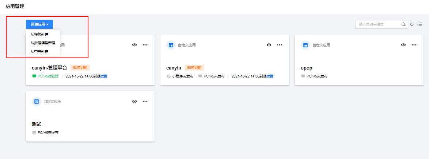Screen dimensions: 429x159
Task: Preview canyin-管理平台 app with eye icon
Action: [134, 45]
